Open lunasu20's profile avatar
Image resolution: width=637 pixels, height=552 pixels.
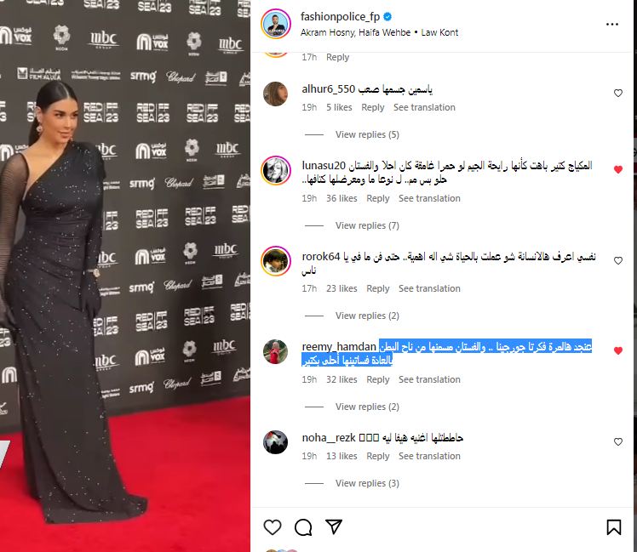pos(276,170)
